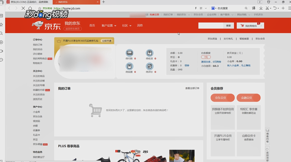Click the feedback survey side widget
Screen dimensions: 291x162
267,136
